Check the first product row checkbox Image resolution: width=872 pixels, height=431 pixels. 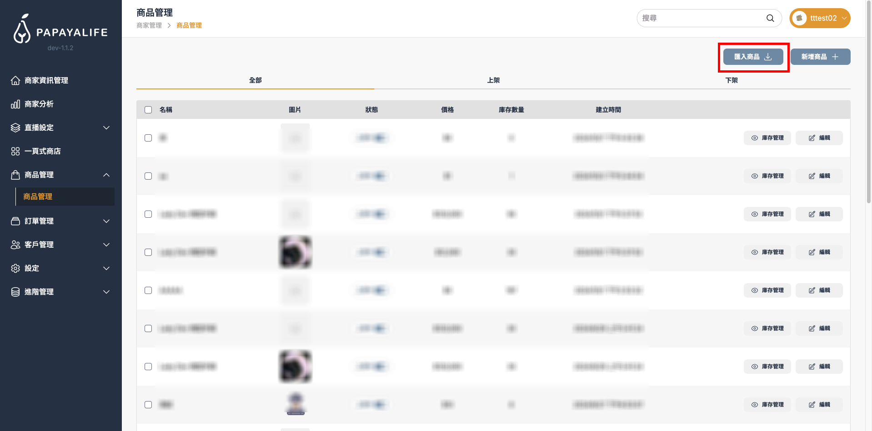pyautogui.click(x=148, y=138)
